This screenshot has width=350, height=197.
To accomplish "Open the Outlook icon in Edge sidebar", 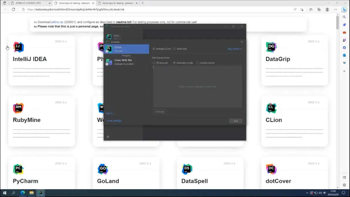I will tap(344, 55).
